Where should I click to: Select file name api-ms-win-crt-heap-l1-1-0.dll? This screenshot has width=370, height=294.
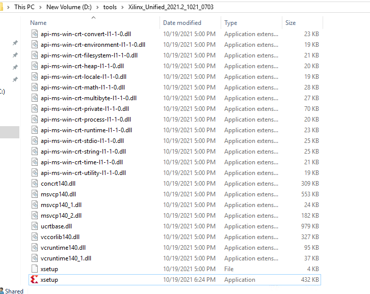[82, 66]
